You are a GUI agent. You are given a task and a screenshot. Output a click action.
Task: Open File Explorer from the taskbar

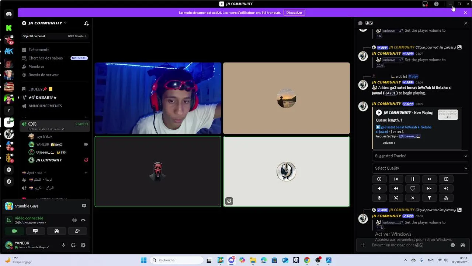(x=253, y=260)
